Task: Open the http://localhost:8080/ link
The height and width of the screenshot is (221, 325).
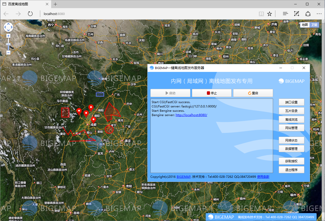Action: click(191, 115)
